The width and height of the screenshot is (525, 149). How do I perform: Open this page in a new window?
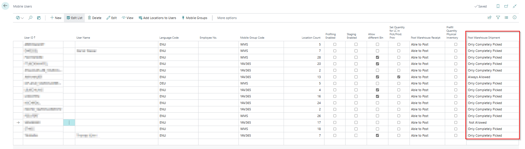pyautogui.click(x=506, y=6)
